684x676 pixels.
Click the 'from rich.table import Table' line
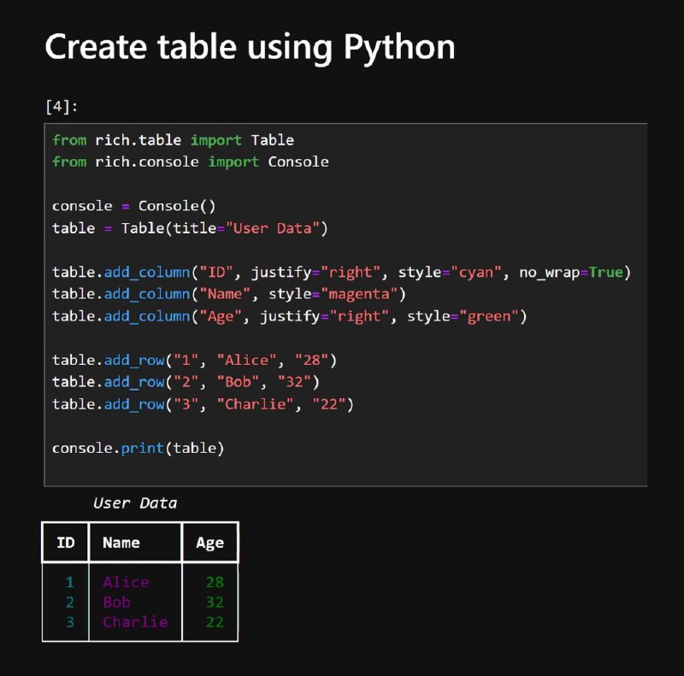click(174, 140)
